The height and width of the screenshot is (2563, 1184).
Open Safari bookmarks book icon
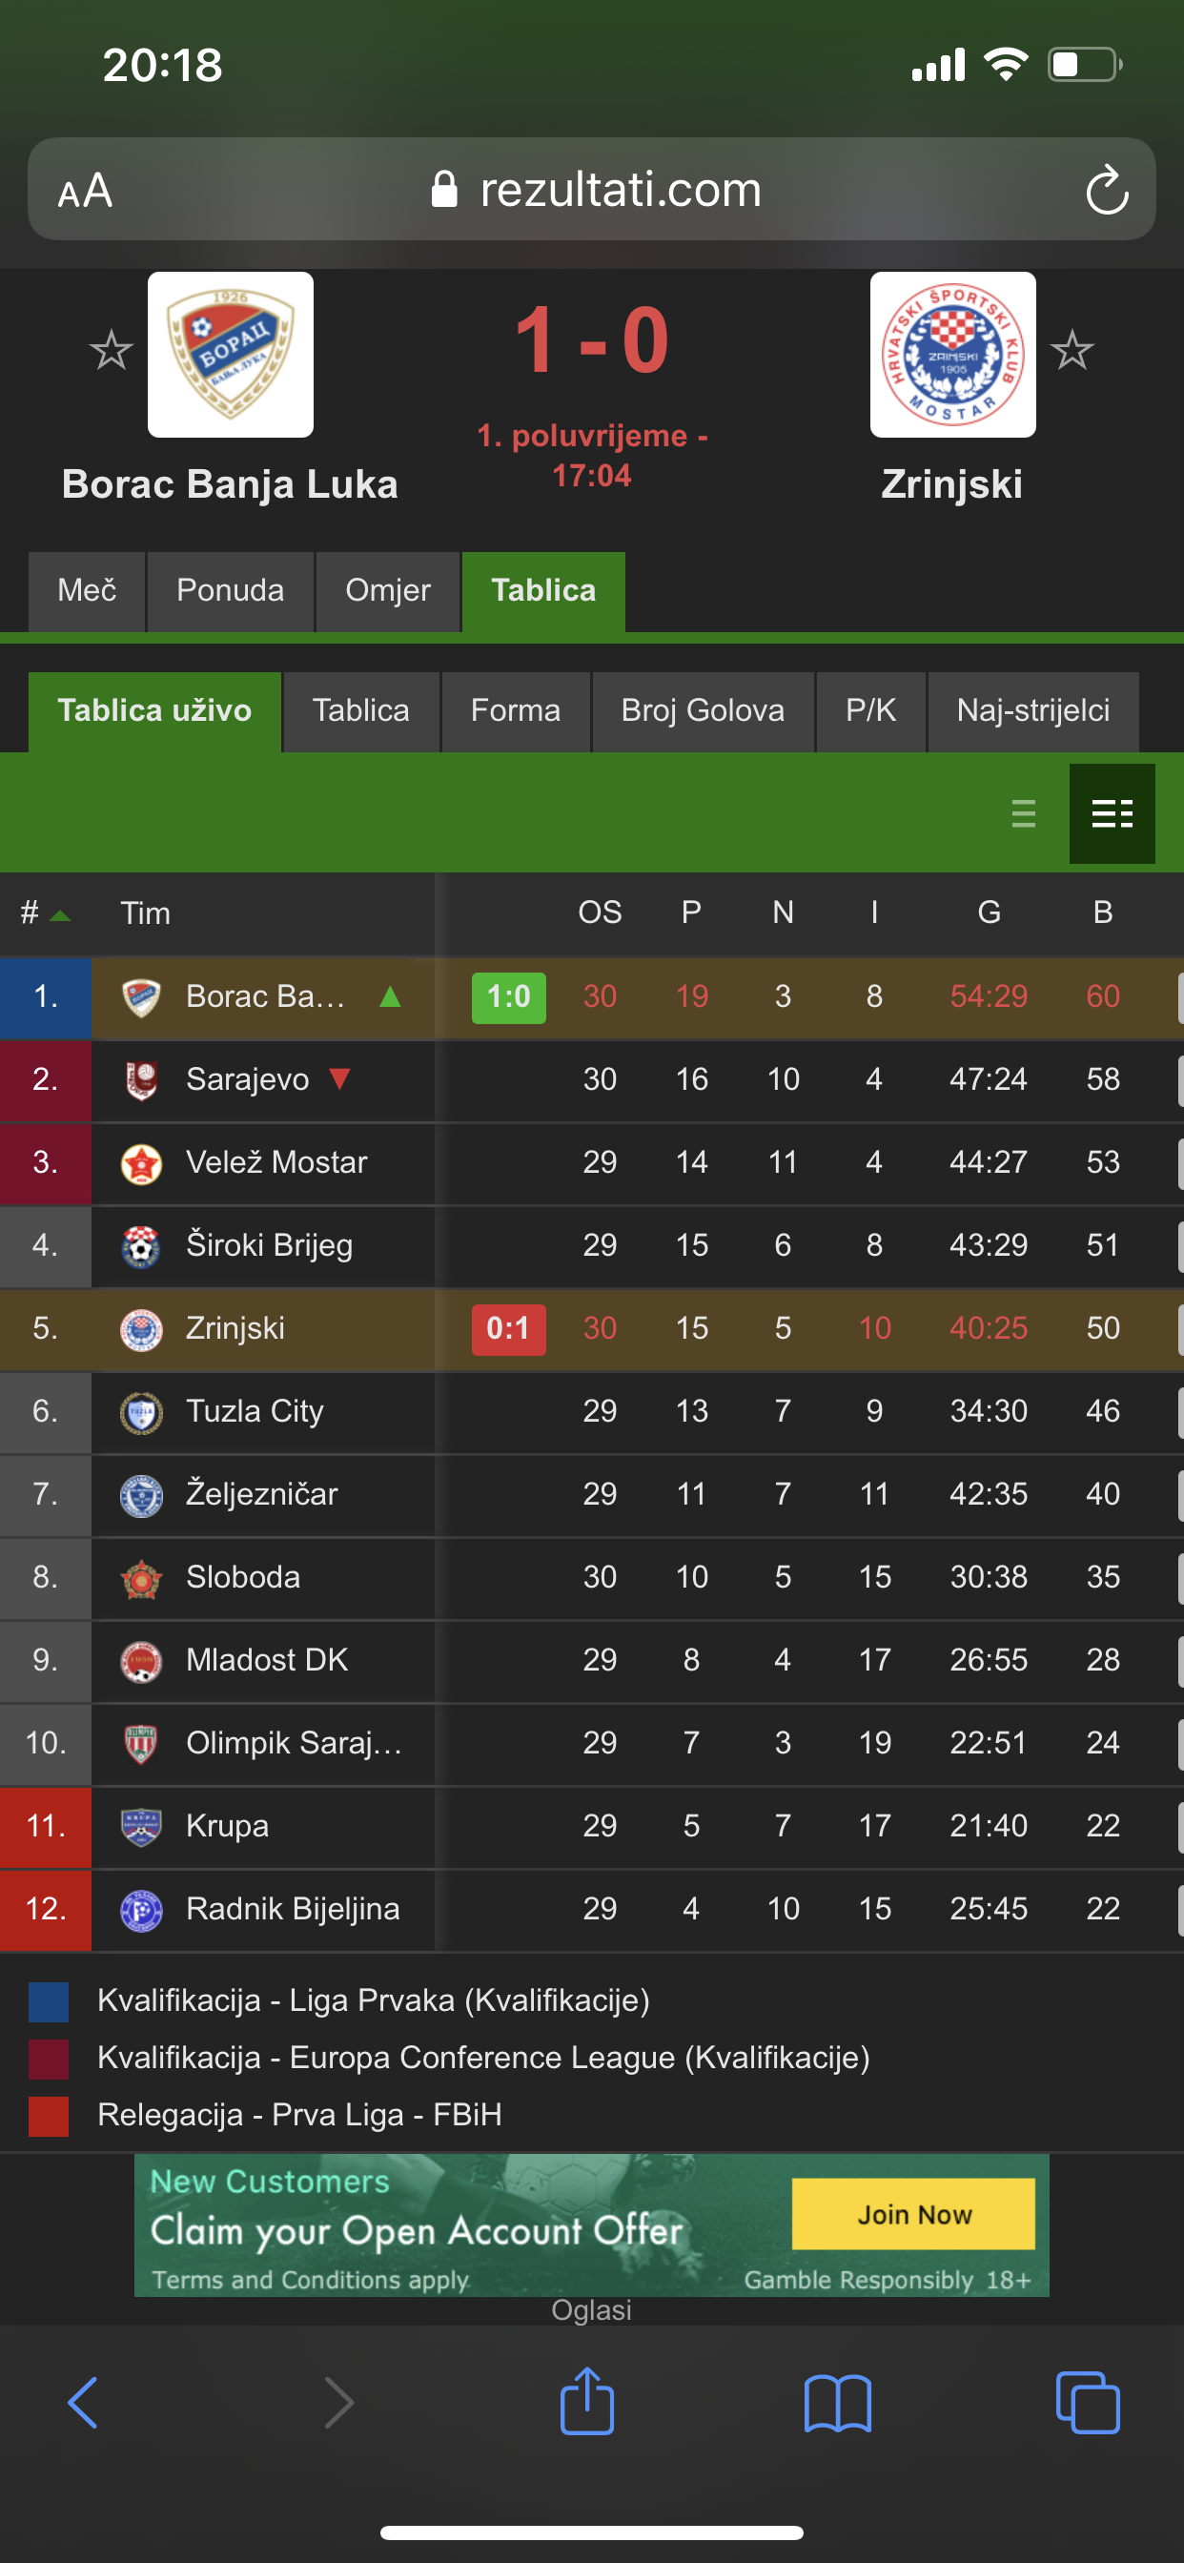pyautogui.click(x=838, y=2404)
